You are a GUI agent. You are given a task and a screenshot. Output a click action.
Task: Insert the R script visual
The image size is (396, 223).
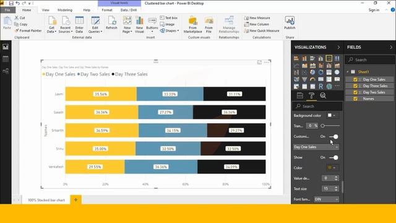(x=321, y=87)
